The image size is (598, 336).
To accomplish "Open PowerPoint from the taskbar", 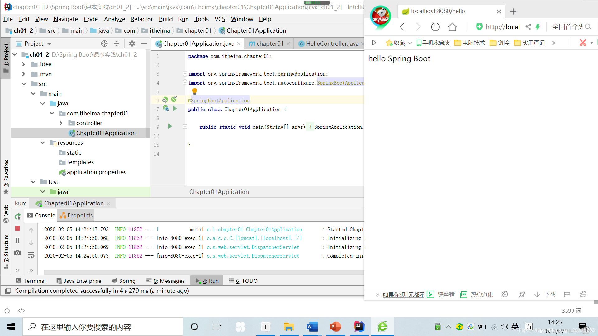I will coord(335,327).
